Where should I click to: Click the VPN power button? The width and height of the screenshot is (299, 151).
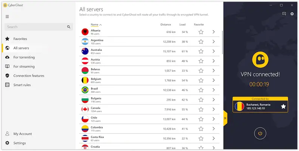261,133
